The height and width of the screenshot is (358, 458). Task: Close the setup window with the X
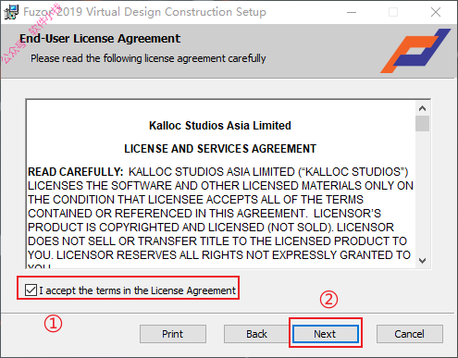point(436,12)
